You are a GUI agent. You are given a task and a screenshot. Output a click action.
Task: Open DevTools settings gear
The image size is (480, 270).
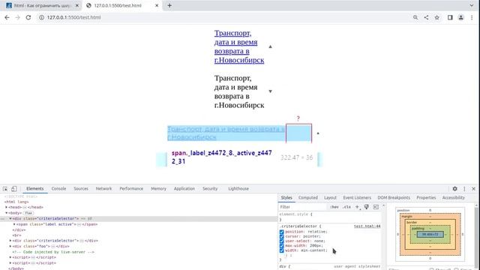pos(455,189)
